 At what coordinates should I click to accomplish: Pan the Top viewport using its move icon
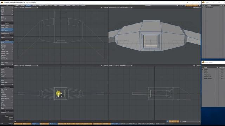point(102,8)
